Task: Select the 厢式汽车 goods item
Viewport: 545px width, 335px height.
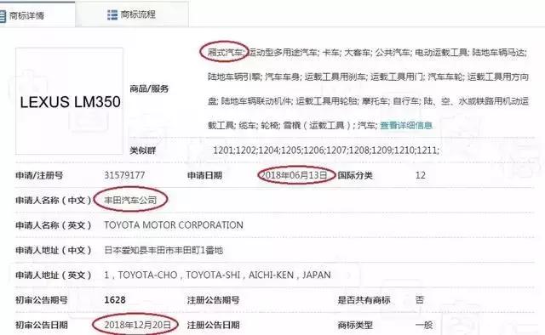Action: pos(225,53)
